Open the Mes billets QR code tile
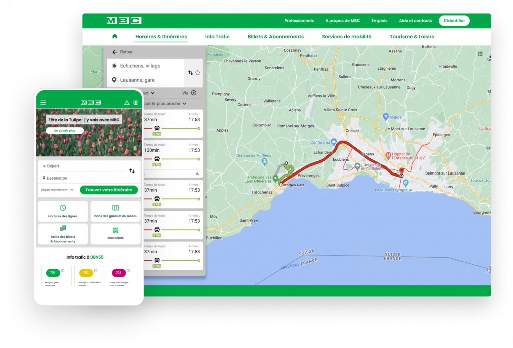The width and height of the screenshot is (513, 348). (x=116, y=234)
